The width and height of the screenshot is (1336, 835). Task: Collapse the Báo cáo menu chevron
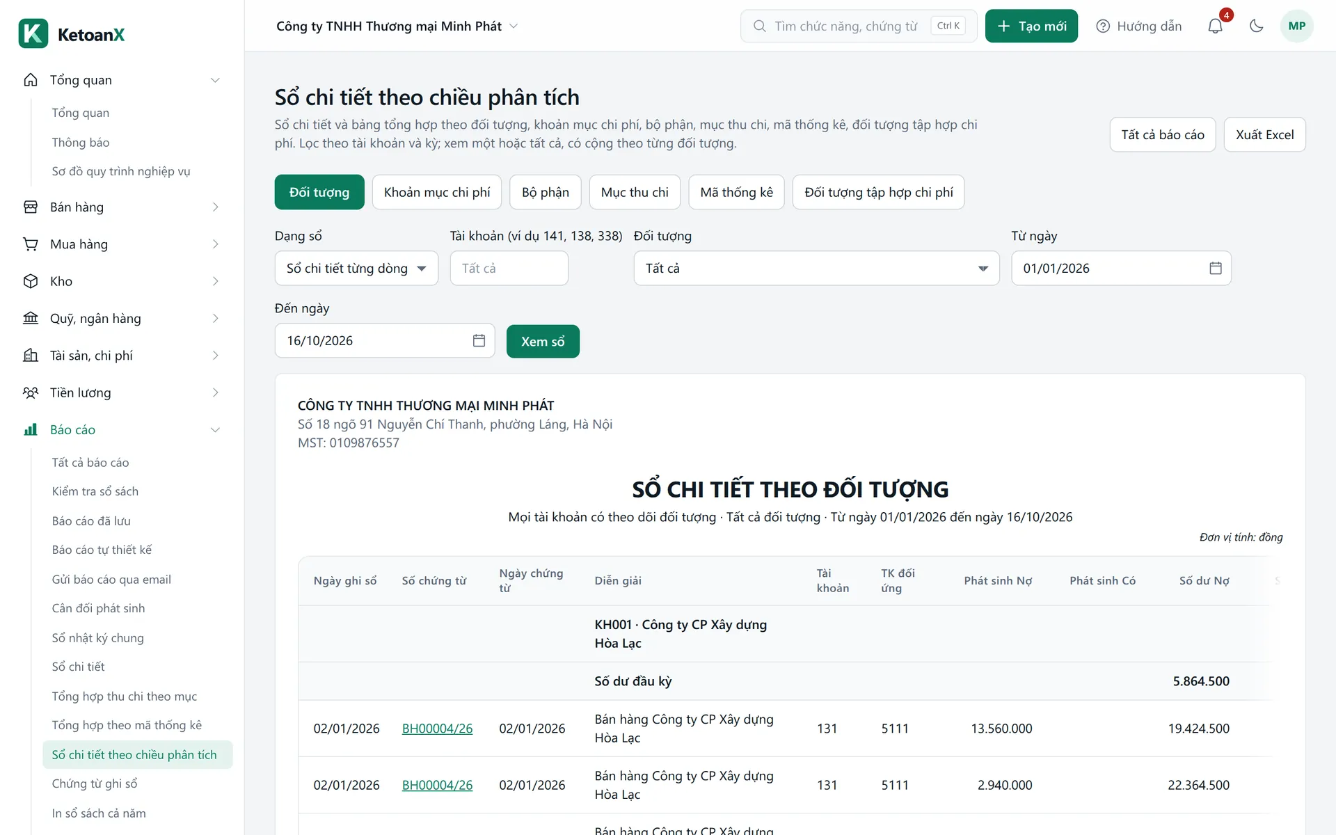pos(215,429)
